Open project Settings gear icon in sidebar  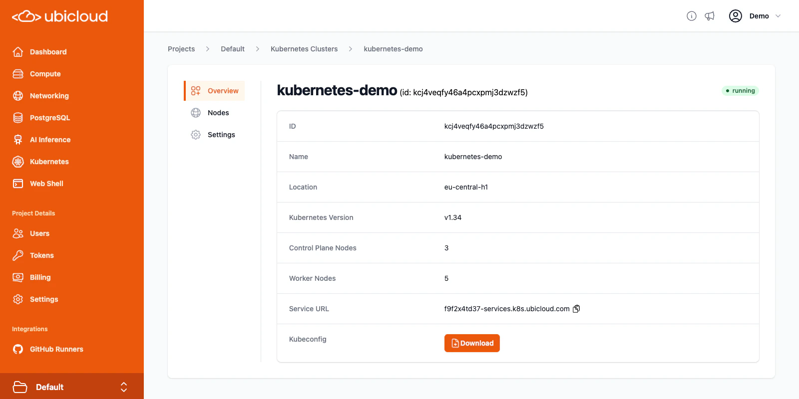[18, 299]
